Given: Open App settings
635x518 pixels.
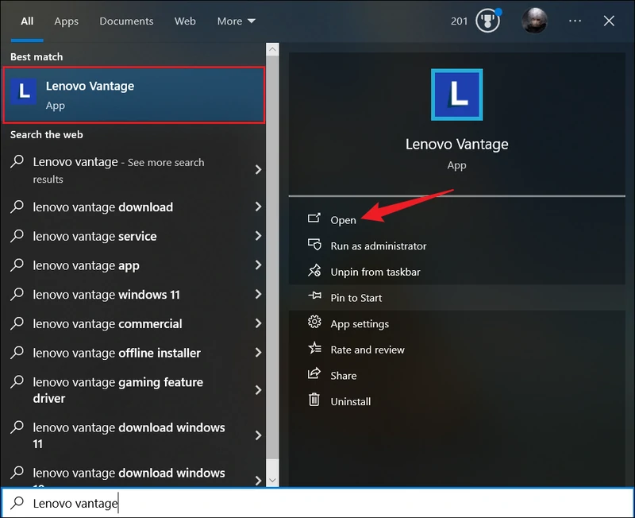Looking at the screenshot, I should click(360, 323).
